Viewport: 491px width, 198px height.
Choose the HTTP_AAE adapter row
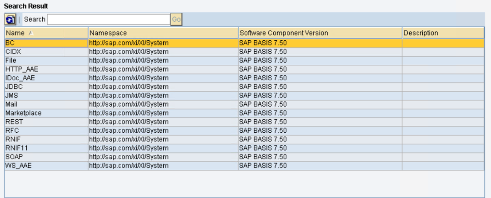[x=245, y=69]
